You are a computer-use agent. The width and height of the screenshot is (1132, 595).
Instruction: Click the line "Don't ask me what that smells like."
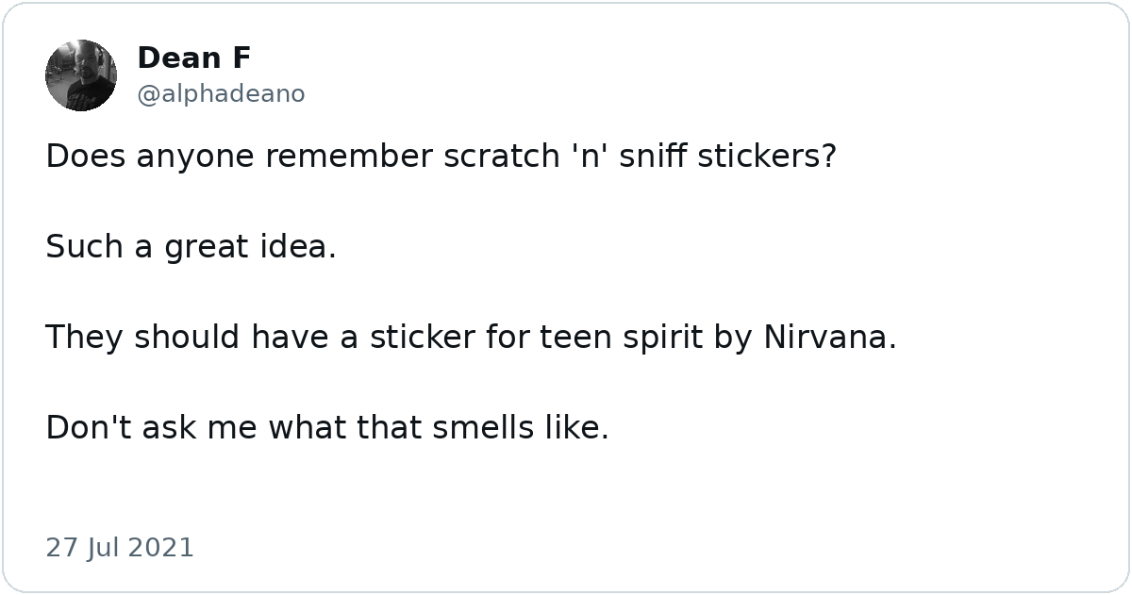click(327, 428)
